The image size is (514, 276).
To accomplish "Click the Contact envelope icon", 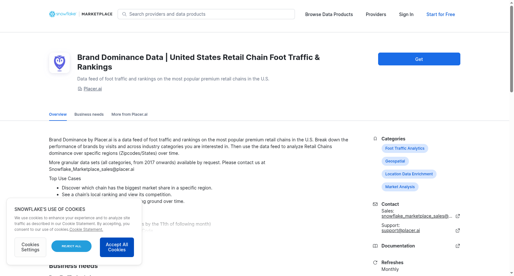I will (375, 204).
